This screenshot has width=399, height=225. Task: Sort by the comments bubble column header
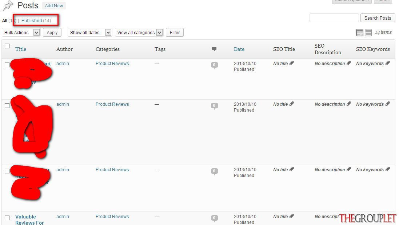[x=214, y=49]
